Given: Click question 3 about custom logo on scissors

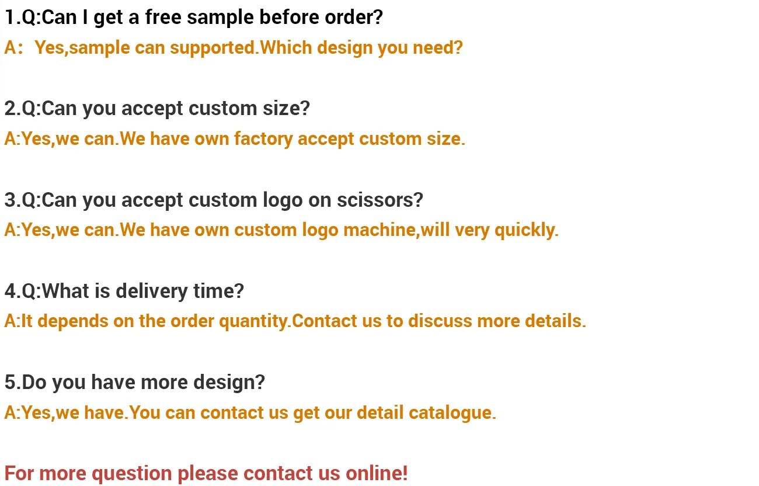Looking at the screenshot, I should [214, 200].
